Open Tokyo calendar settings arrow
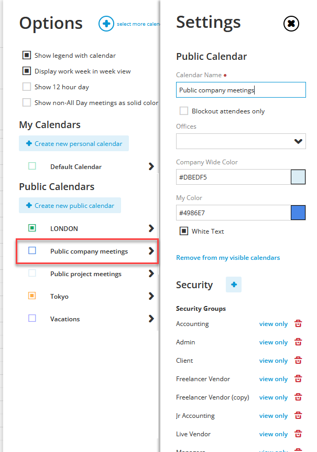 point(151,296)
